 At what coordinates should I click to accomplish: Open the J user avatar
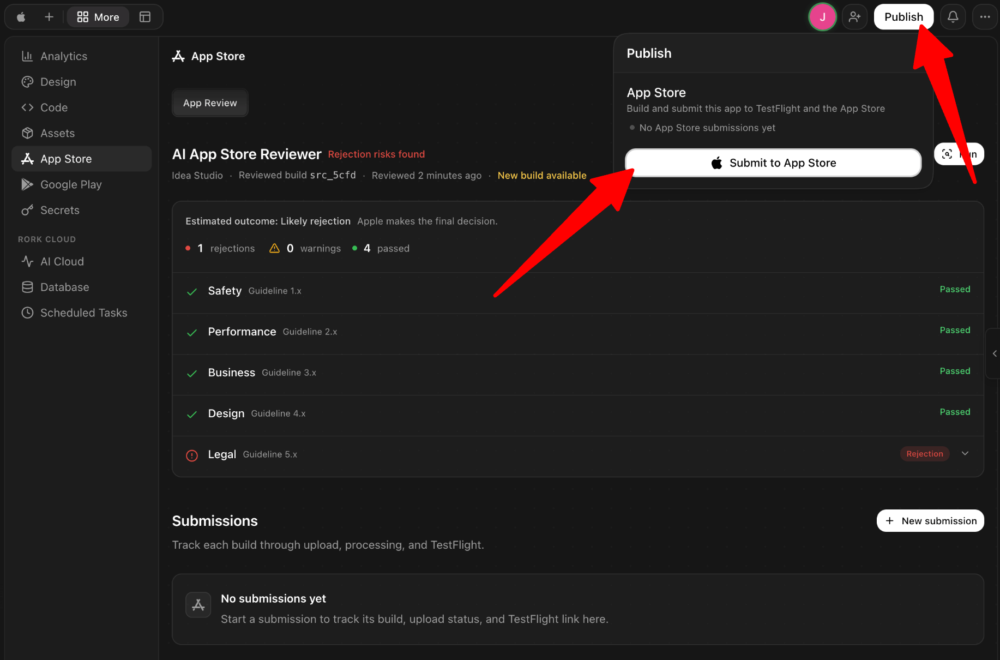pyautogui.click(x=822, y=17)
